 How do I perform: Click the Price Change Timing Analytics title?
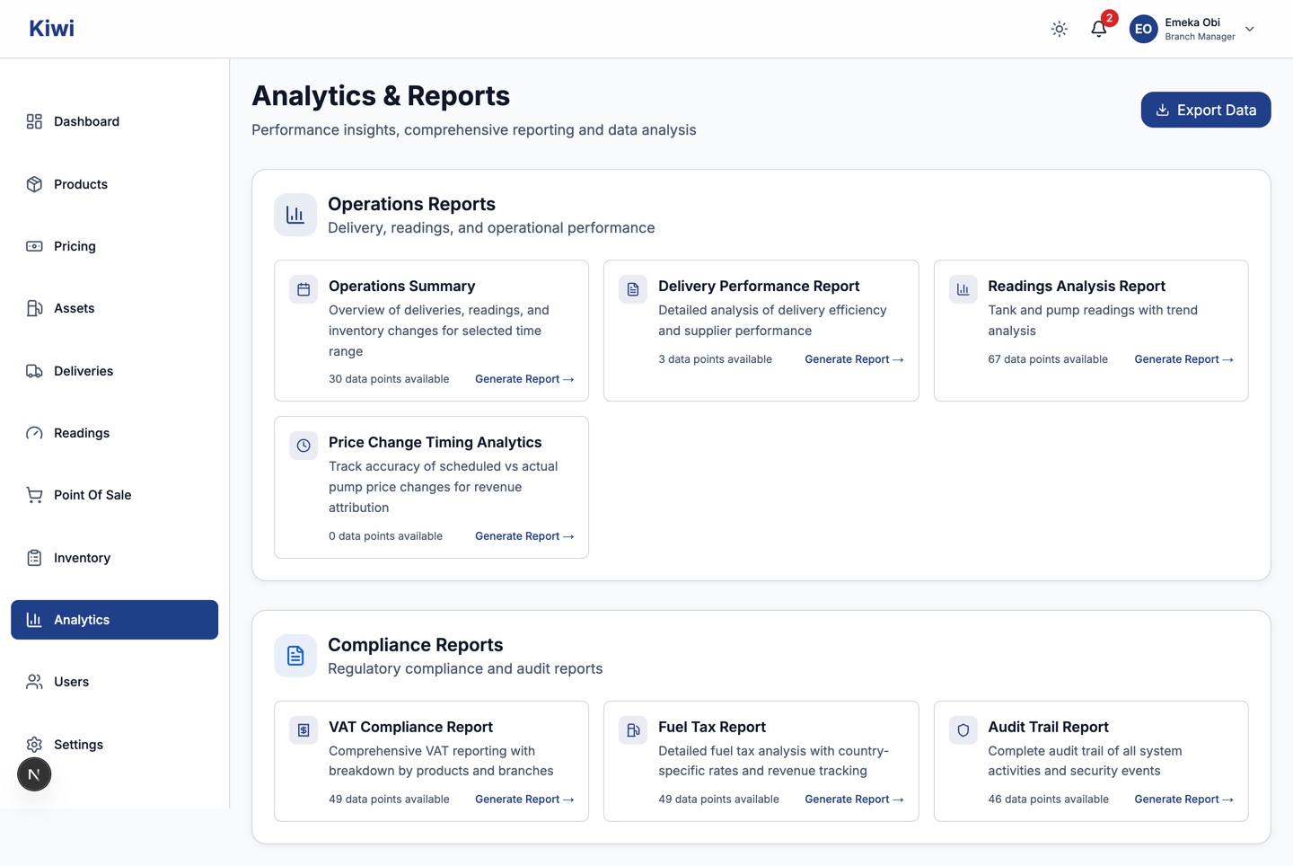(x=435, y=442)
